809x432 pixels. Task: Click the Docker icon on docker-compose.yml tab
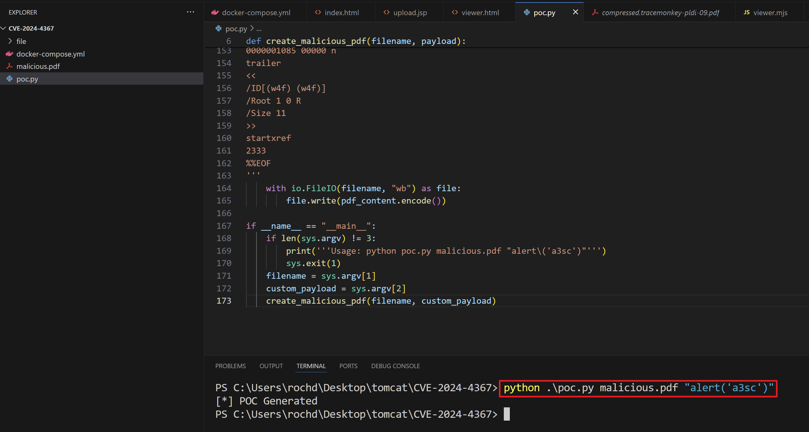tap(215, 12)
